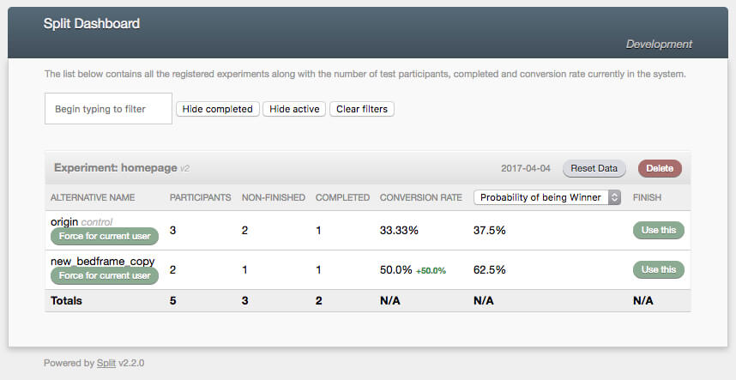Viewport: 736px width, 380px height.
Task: Open the Probability of being Winner dropdown
Action: coord(547,197)
